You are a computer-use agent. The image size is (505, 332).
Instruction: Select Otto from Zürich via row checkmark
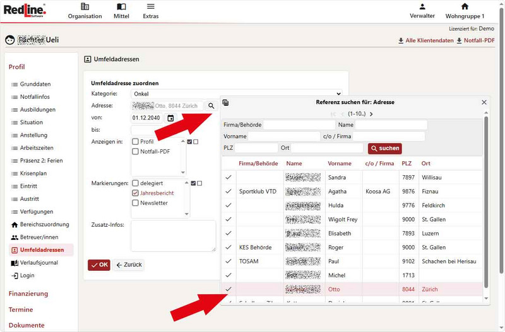click(x=229, y=289)
